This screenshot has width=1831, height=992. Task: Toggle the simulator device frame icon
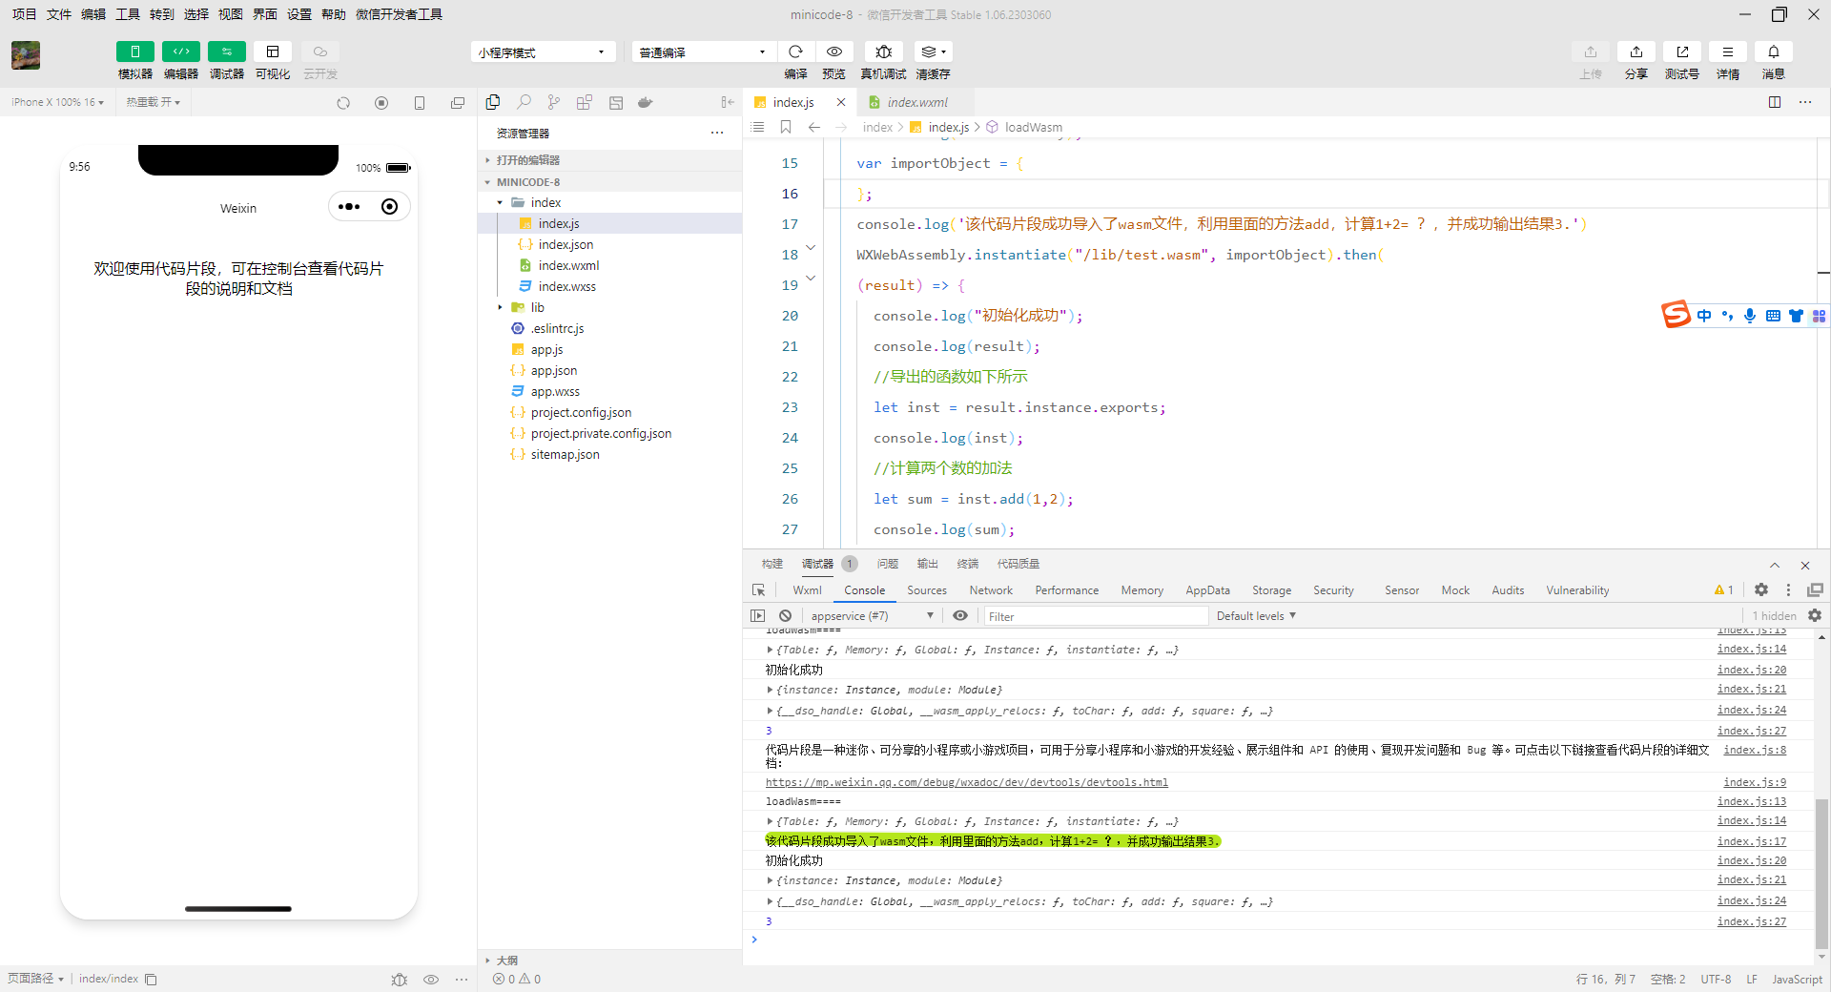420,103
